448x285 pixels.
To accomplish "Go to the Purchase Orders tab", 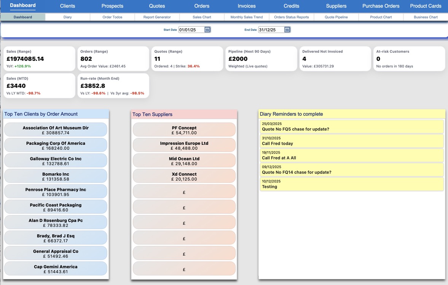I will [381, 6].
